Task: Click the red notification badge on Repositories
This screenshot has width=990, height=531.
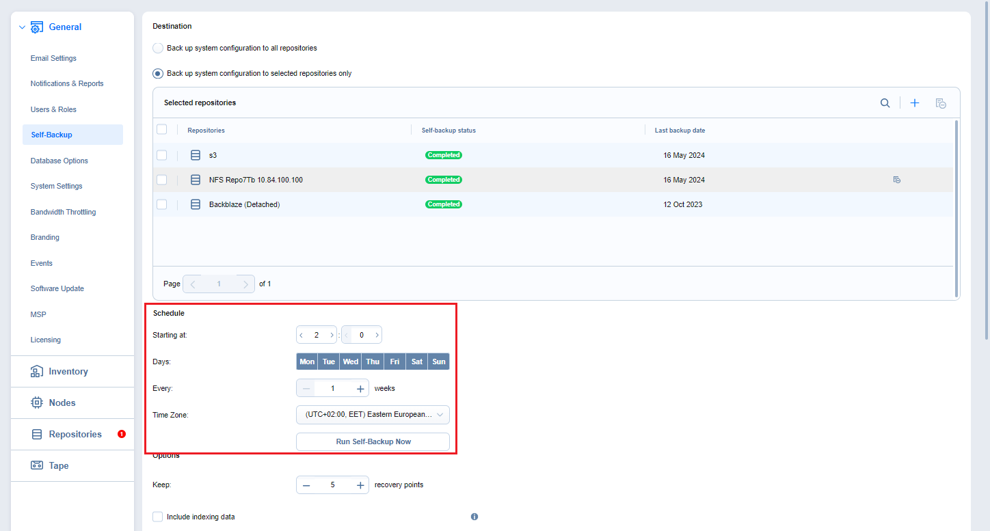Action: click(x=122, y=434)
